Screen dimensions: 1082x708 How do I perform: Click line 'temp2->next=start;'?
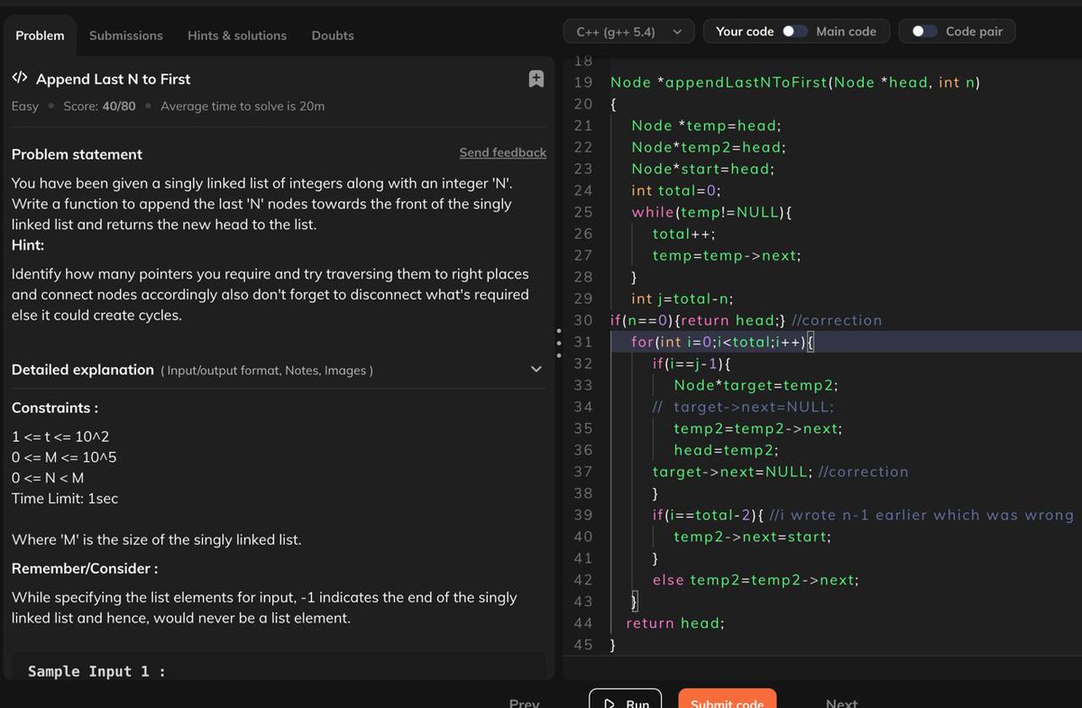(x=752, y=537)
